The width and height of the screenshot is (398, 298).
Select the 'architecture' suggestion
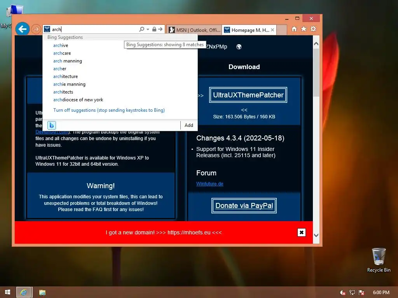pos(120,76)
